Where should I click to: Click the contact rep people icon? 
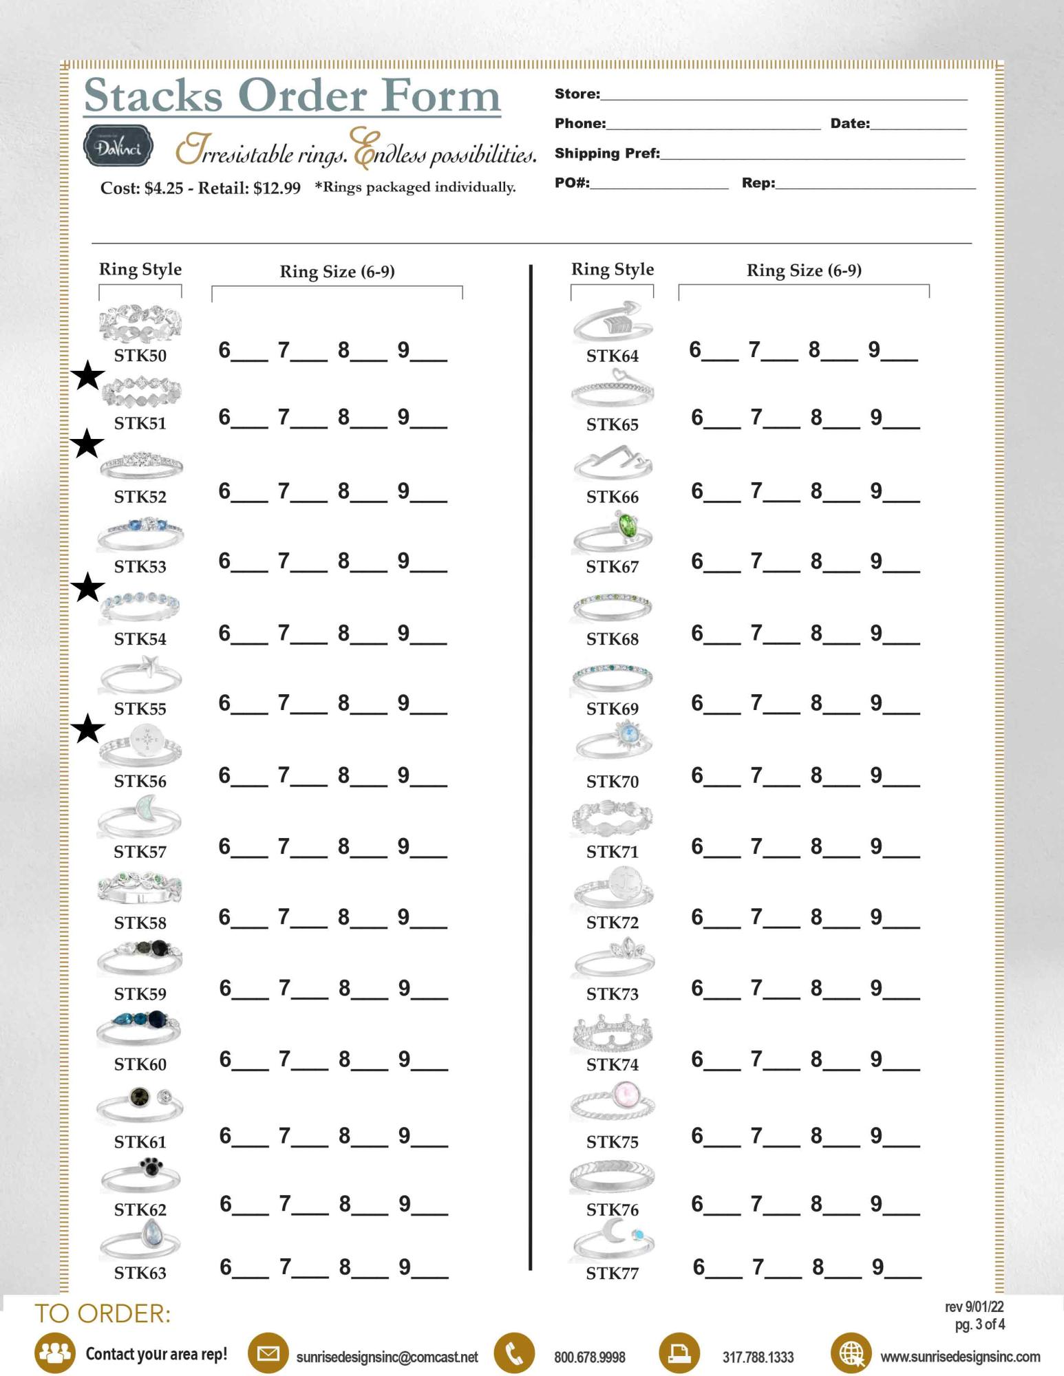[x=55, y=1353]
